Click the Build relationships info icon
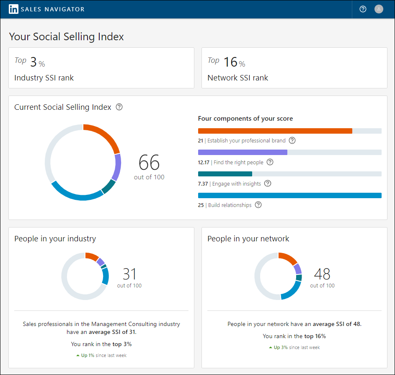395x375 pixels. pos(258,205)
